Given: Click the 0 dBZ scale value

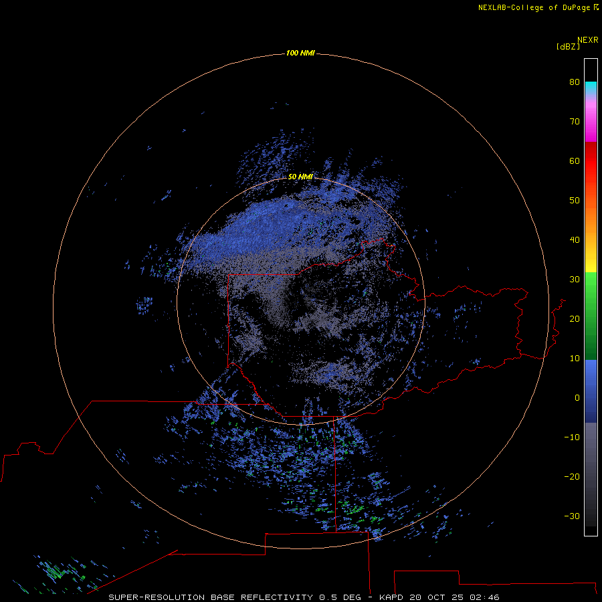Looking at the screenshot, I should 577,398.
